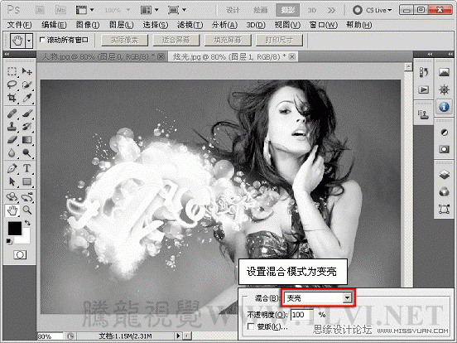The image size is (457, 343).
Task: Open the 图层(L) menu
Action: [x=122, y=25]
